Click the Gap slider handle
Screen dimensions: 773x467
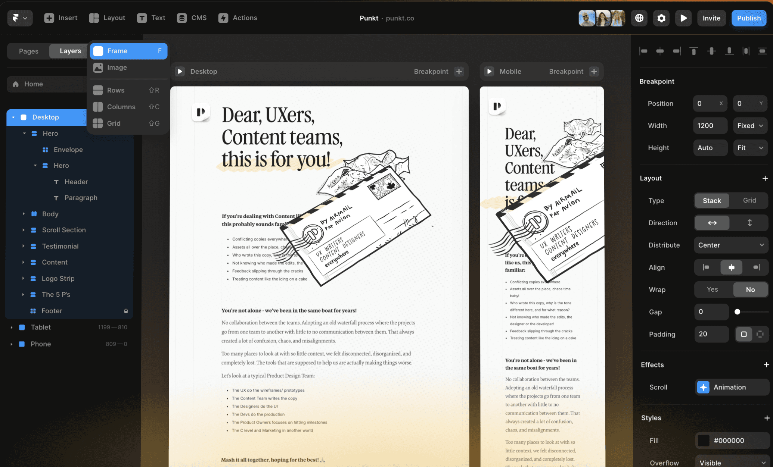click(x=737, y=312)
